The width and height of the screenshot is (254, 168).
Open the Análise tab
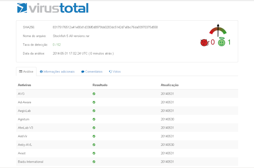[26, 71]
